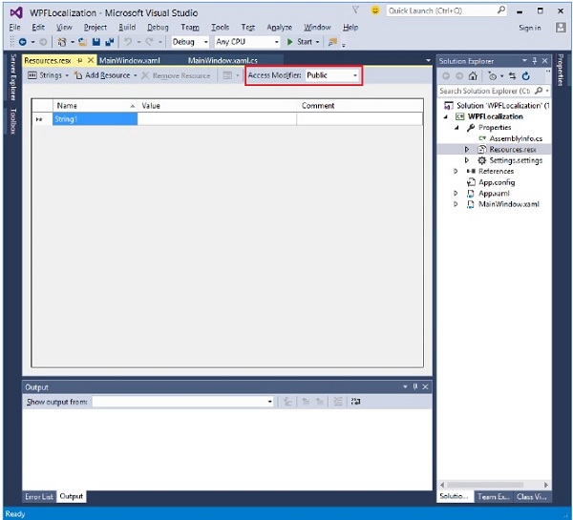
Task: Click the Undo arrow icon
Action: point(128,42)
